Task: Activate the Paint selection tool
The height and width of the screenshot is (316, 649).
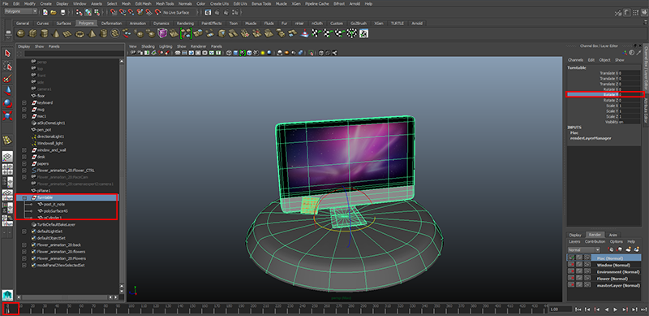Action: point(7,78)
